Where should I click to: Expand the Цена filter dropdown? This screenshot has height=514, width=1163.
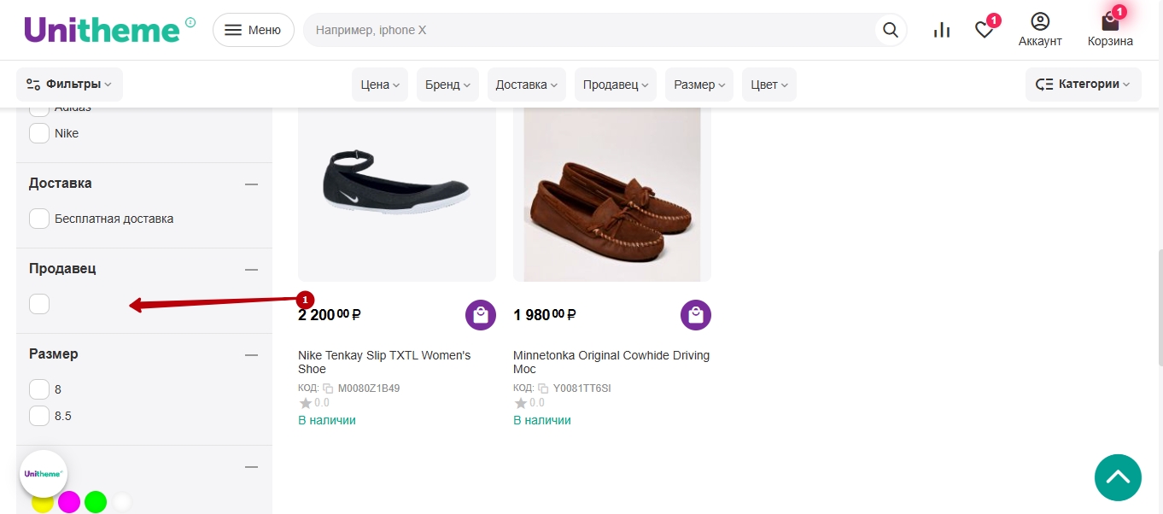coord(380,85)
